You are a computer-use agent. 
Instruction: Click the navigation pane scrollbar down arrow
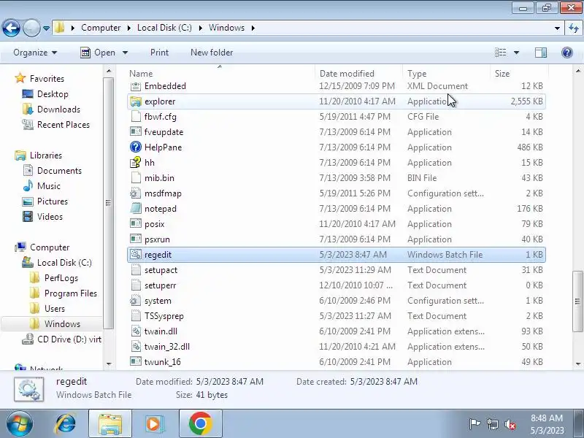[109, 364]
